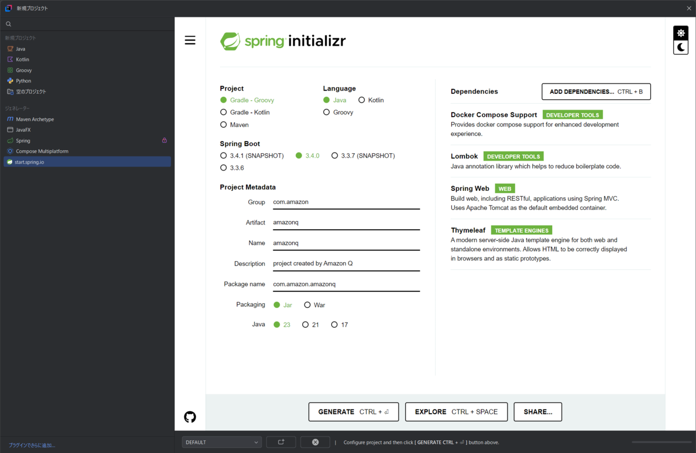Select Java version 21
The image size is (696, 453).
pyautogui.click(x=310, y=324)
